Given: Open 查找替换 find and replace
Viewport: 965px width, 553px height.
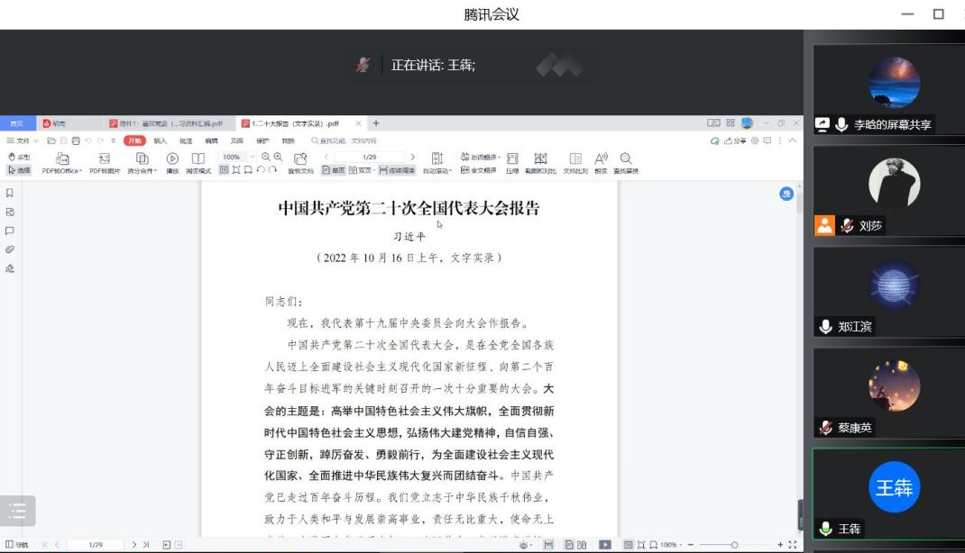Looking at the screenshot, I should (x=626, y=159).
